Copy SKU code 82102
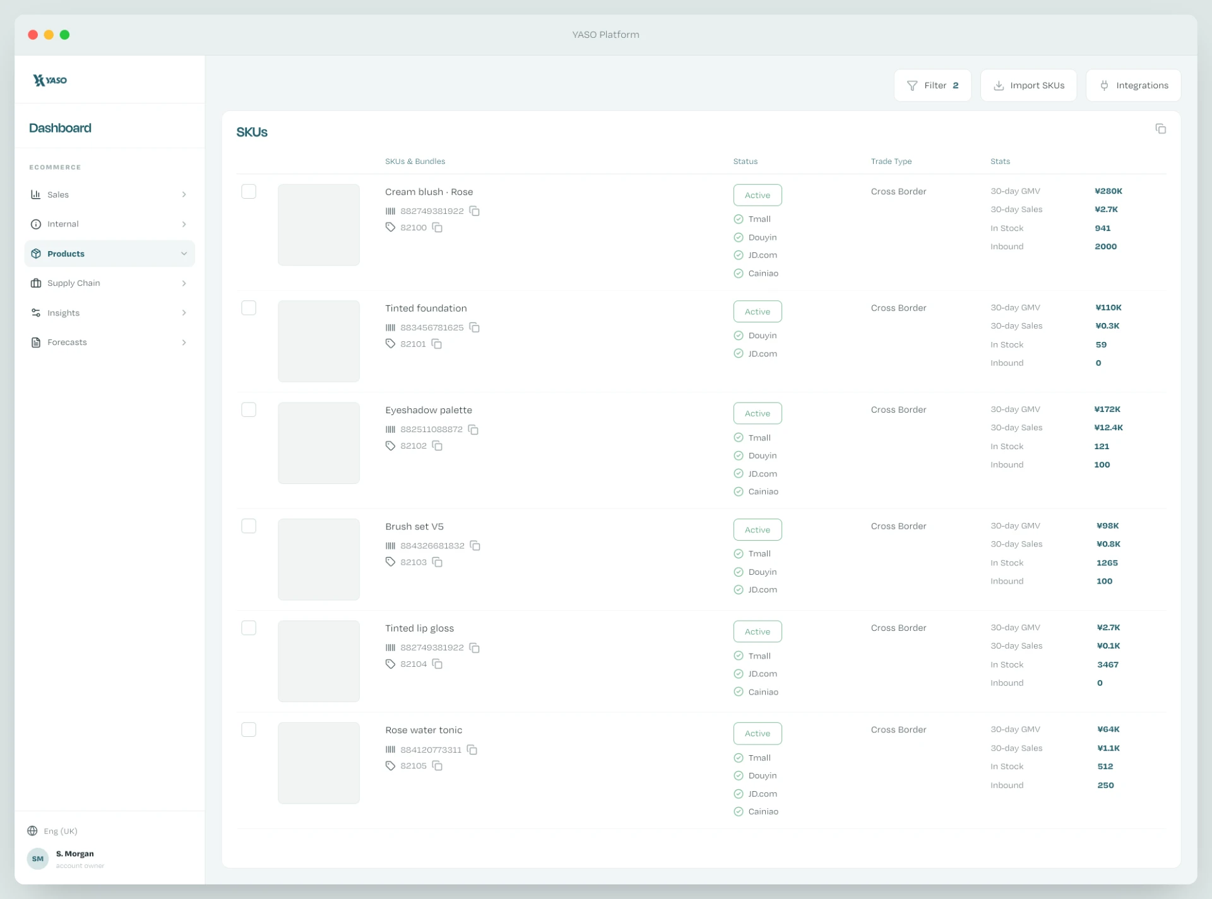The image size is (1212, 899). 437,445
